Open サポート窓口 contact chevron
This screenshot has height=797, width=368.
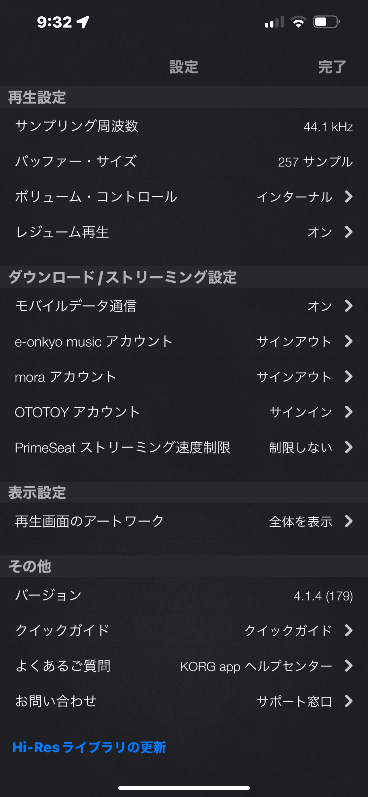349,701
